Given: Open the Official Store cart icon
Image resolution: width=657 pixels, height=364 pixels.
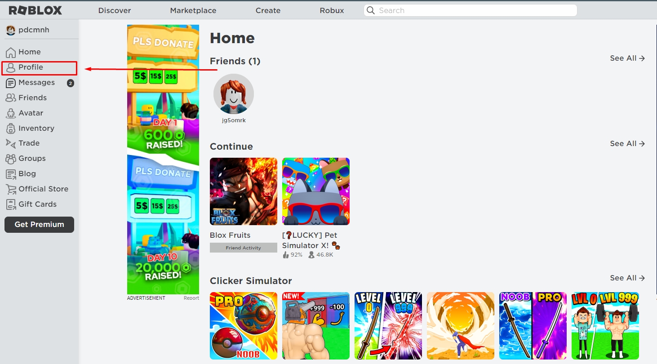Looking at the screenshot, I should tap(10, 189).
